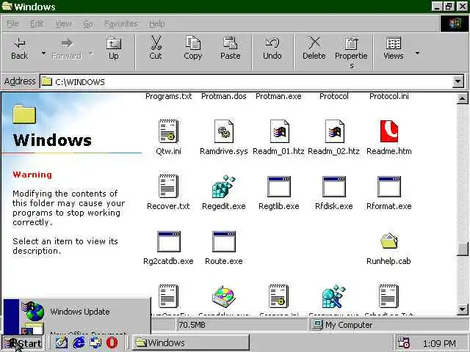470x352 pixels.
Task: Click the Windows taskbar button
Action: [191, 342]
